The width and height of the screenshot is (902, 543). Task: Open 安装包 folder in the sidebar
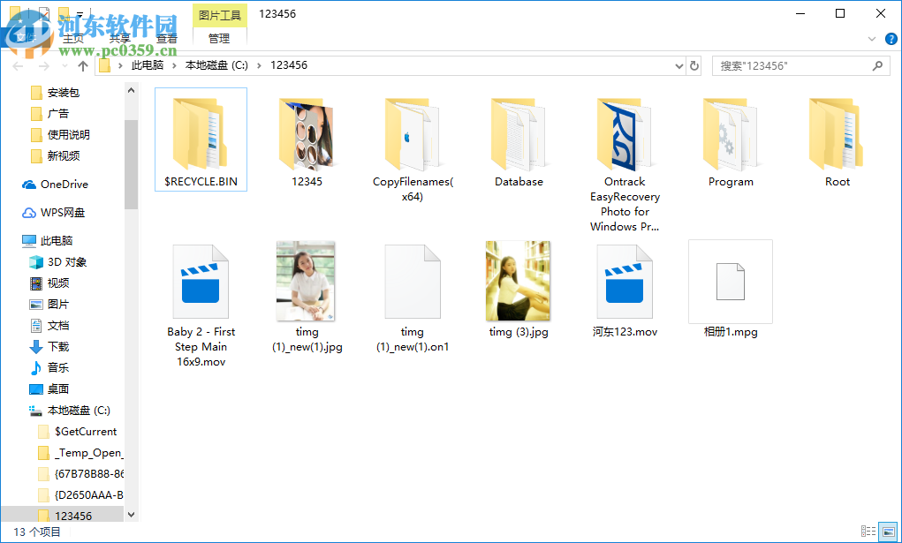(56, 92)
